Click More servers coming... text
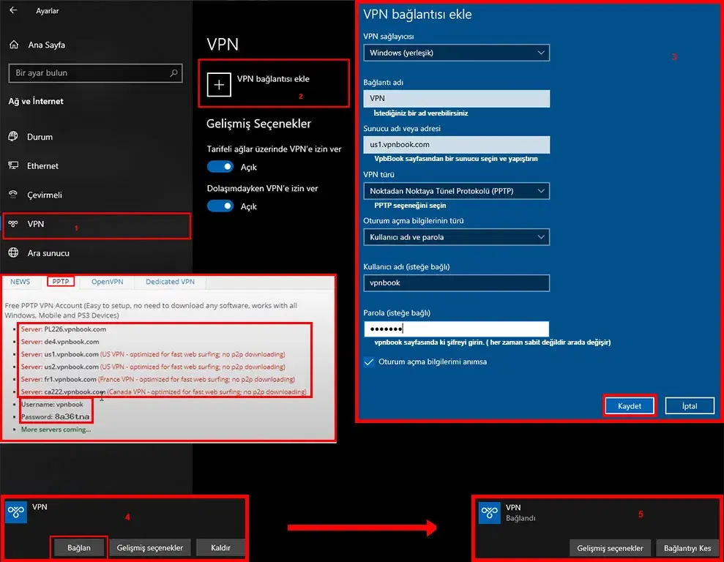The width and height of the screenshot is (724, 562). (56, 429)
